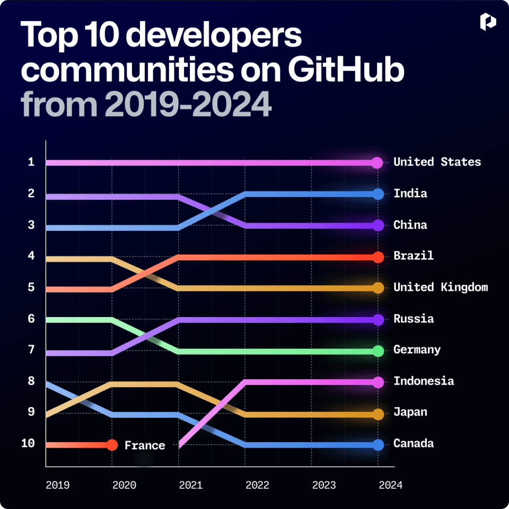Click the Brazil endpoint dot
Image resolution: width=509 pixels, height=509 pixels.
click(x=378, y=257)
